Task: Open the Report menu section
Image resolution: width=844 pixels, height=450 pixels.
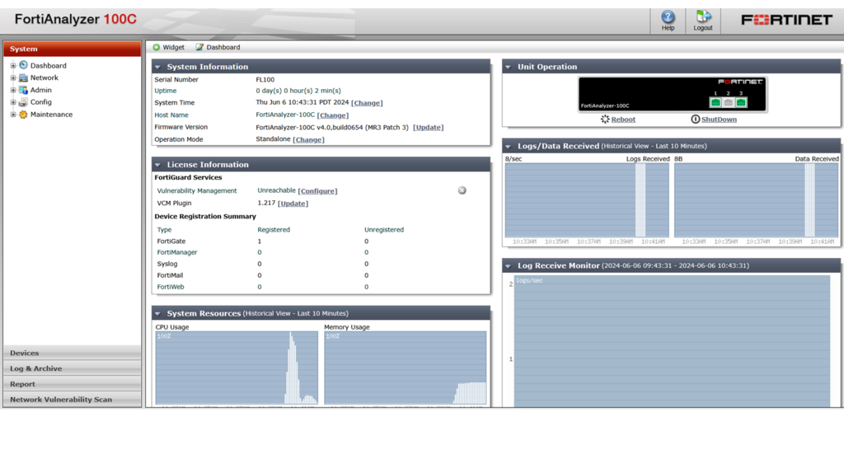Action: coord(73,384)
